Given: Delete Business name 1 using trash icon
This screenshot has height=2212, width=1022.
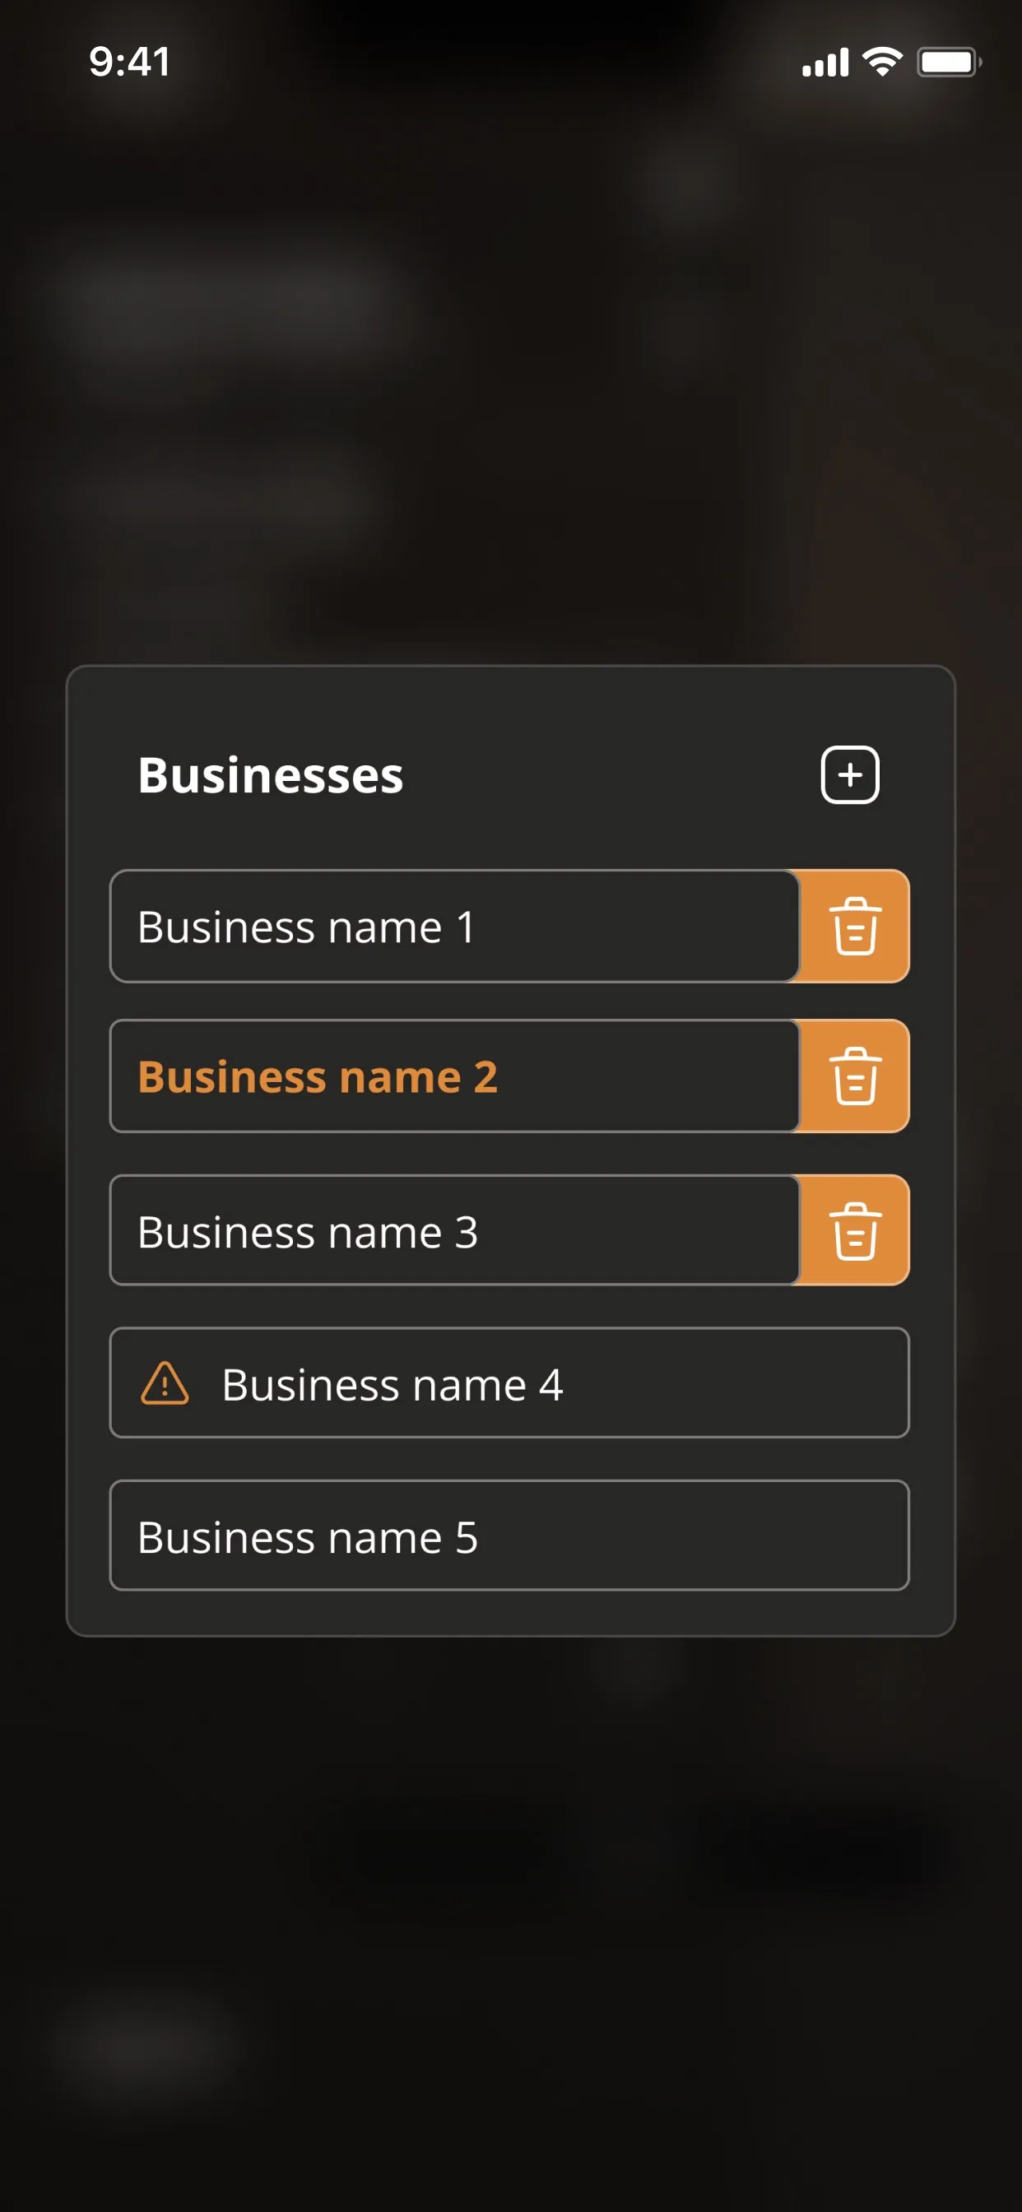Looking at the screenshot, I should click(854, 926).
